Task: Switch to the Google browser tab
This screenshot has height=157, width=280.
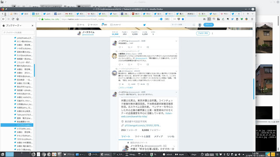Action: [203, 14]
